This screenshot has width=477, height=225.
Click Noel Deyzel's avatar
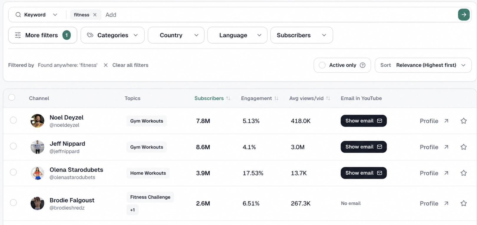[37, 121]
